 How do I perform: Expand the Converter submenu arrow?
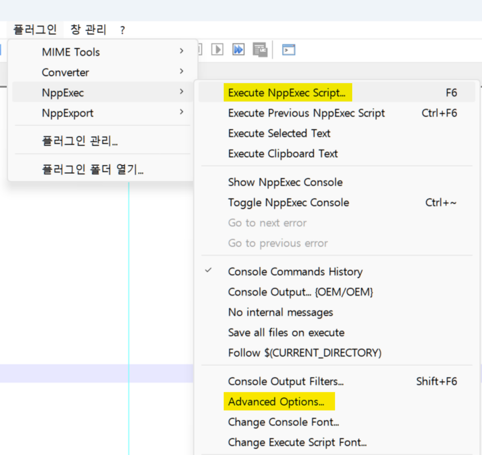[x=182, y=71]
